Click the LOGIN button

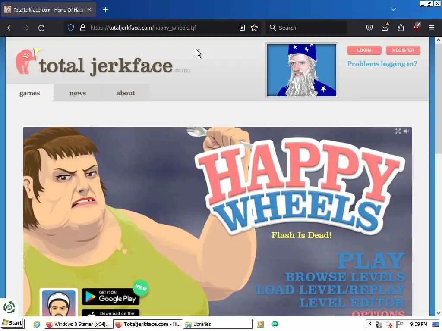coord(364,50)
